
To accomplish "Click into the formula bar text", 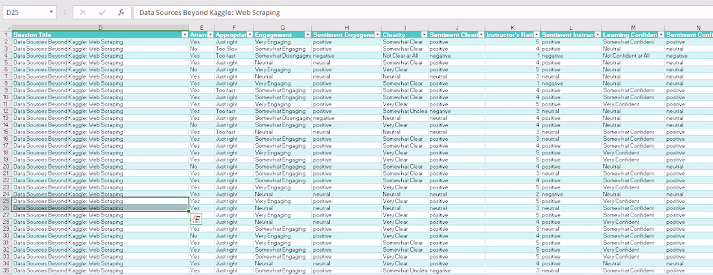I will [209, 13].
